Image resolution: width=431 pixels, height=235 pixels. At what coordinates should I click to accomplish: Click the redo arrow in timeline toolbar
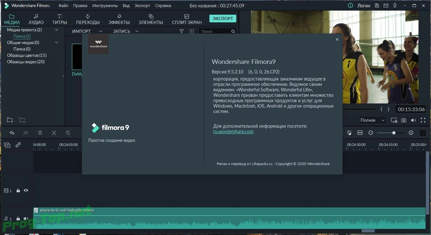(26, 133)
